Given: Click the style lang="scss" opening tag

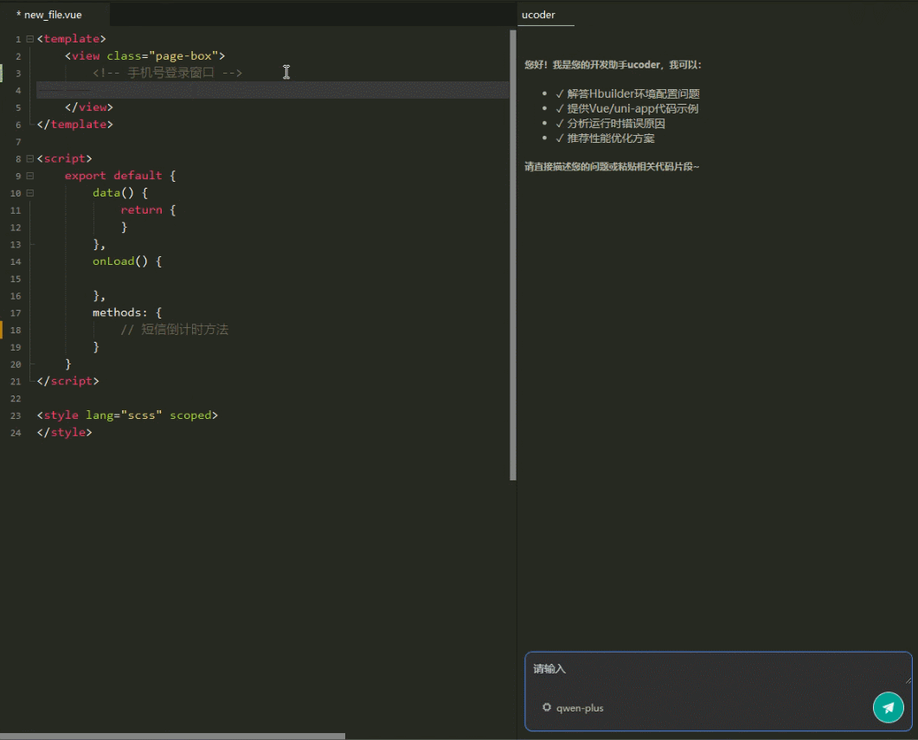Looking at the screenshot, I should coord(127,415).
